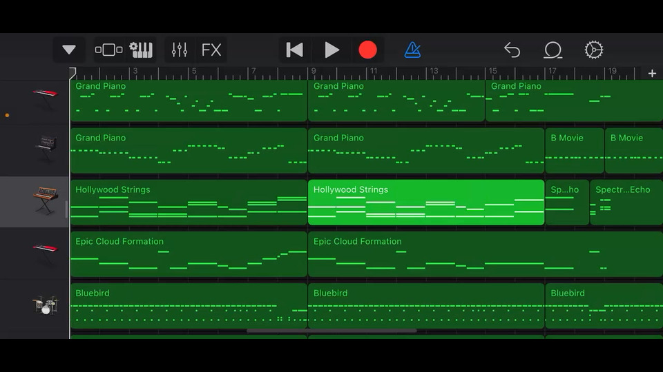Image resolution: width=663 pixels, height=372 pixels.
Task: Select first B Movie region
Action: (575, 151)
